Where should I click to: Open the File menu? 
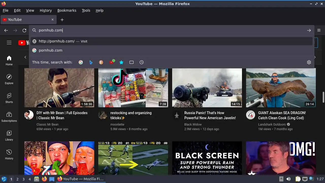click(6, 10)
